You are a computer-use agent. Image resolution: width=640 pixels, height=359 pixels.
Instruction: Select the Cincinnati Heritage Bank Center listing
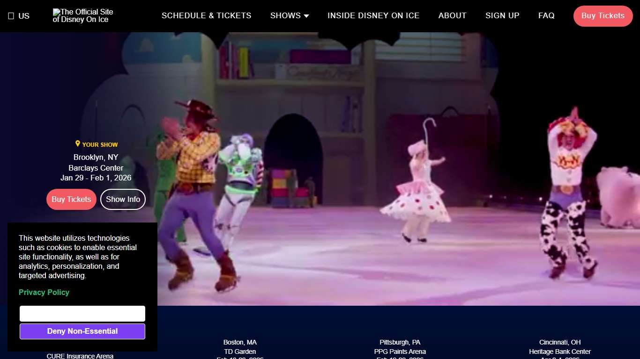tap(559, 347)
